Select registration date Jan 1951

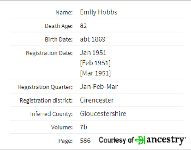(x=93, y=53)
